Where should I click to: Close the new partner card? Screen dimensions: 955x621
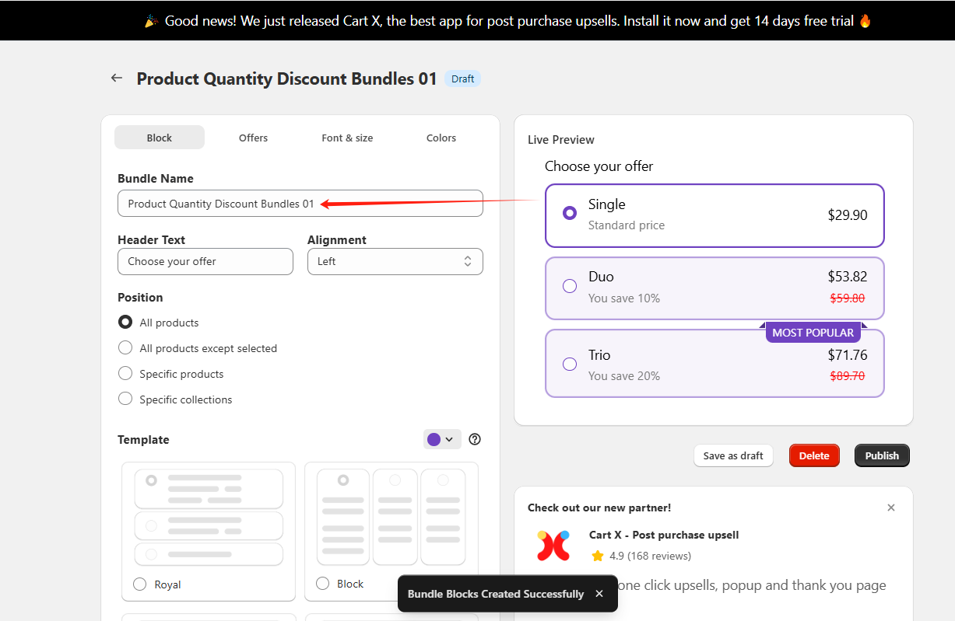(891, 508)
